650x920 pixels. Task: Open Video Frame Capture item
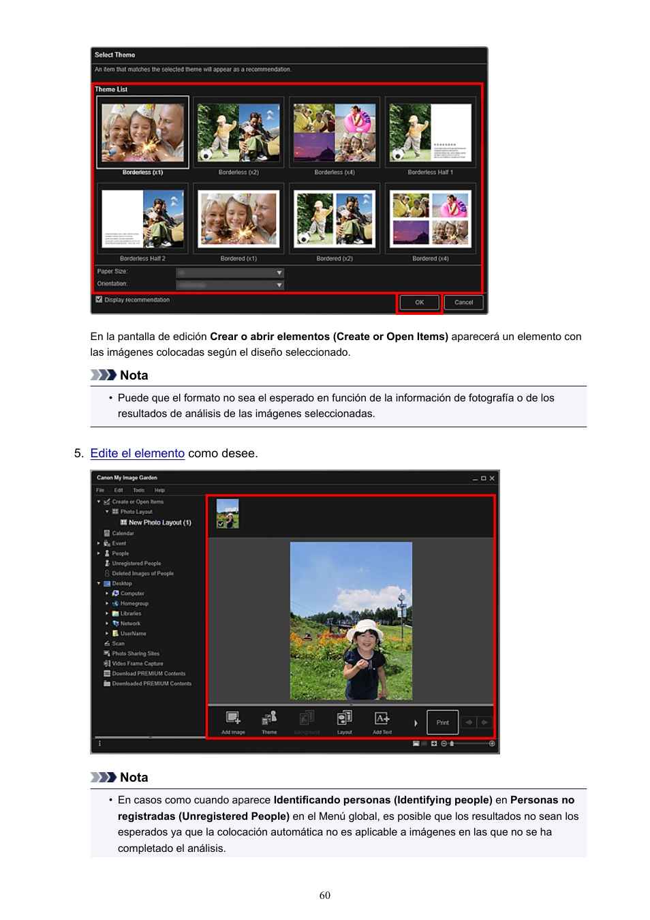coord(134,664)
